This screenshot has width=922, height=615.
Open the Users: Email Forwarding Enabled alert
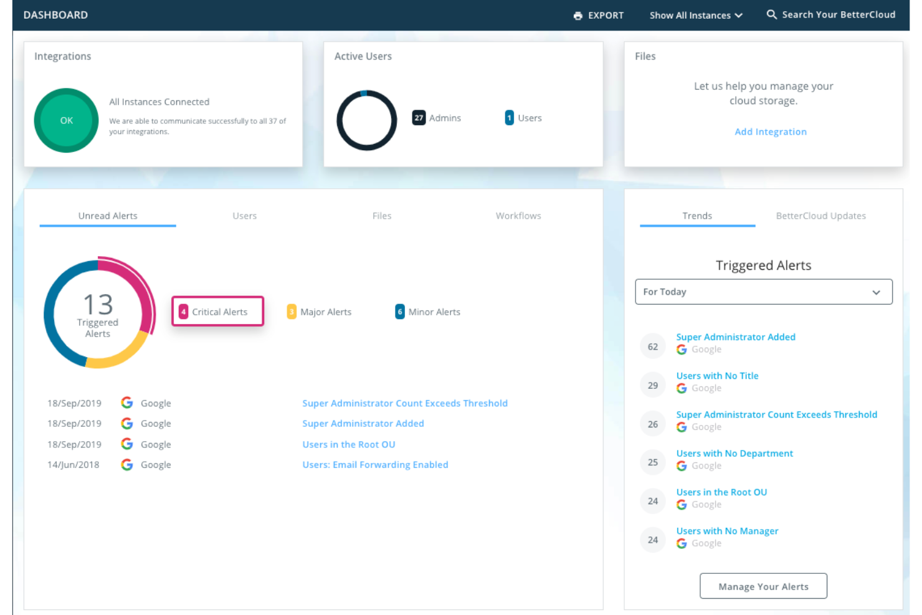pyautogui.click(x=375, y=464)
